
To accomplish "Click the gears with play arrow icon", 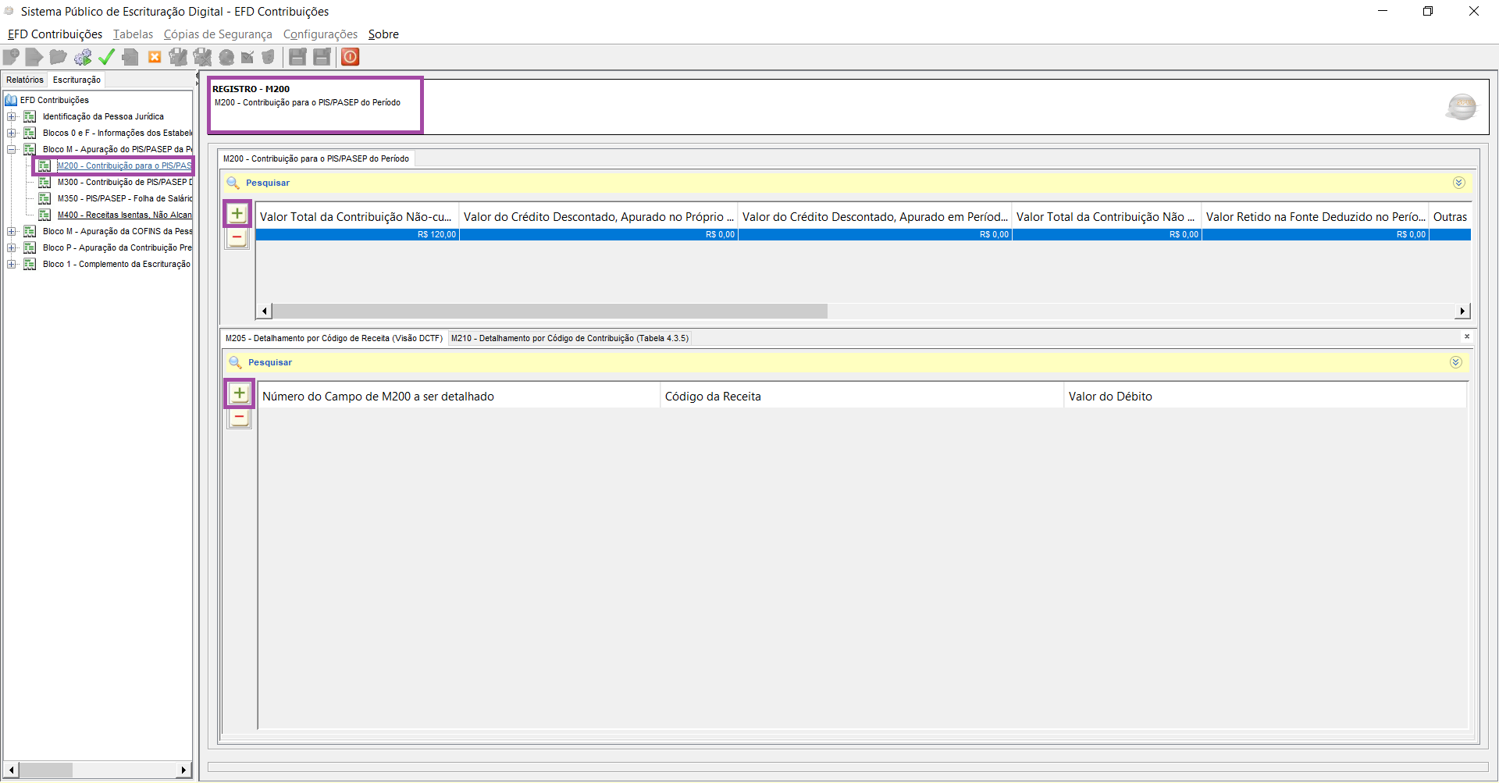I will [83, 57].
